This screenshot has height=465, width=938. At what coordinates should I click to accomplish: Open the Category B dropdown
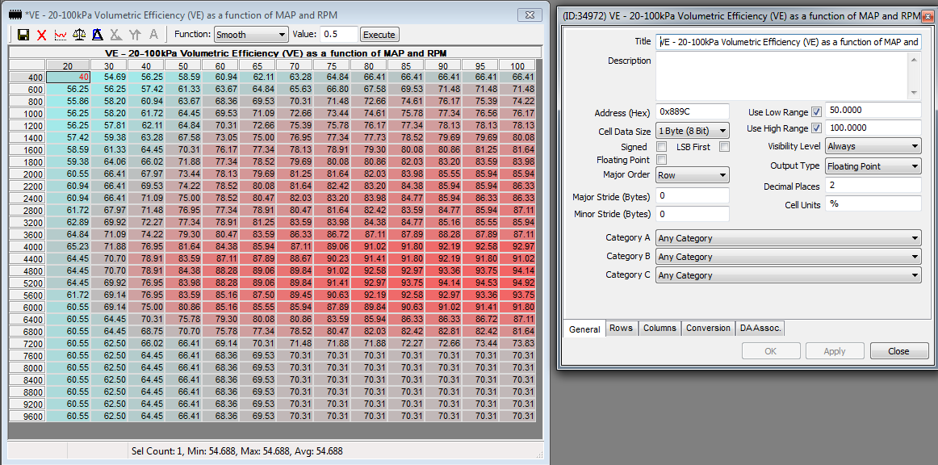(x=788, y=257)
